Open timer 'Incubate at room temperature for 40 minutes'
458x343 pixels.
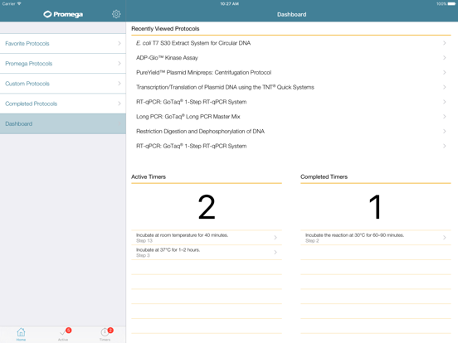coord(207,238)
